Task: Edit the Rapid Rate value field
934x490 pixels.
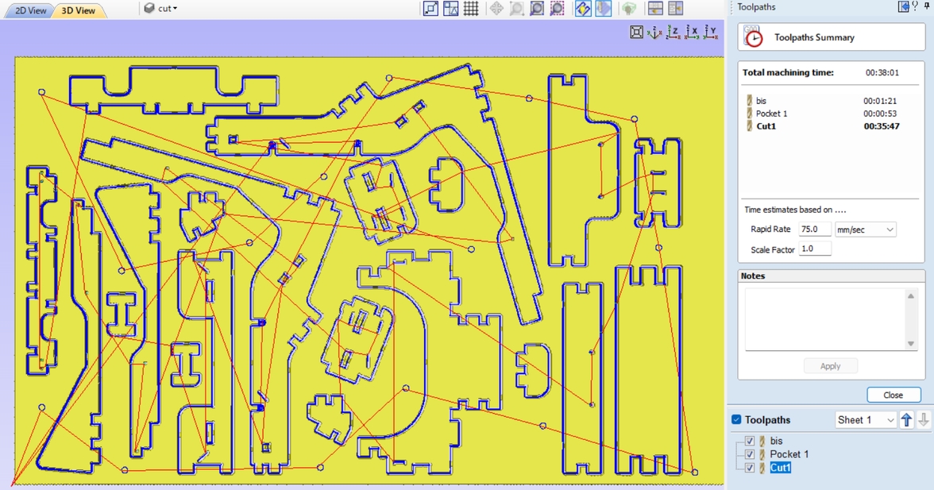Action: (x=815, y=229)
